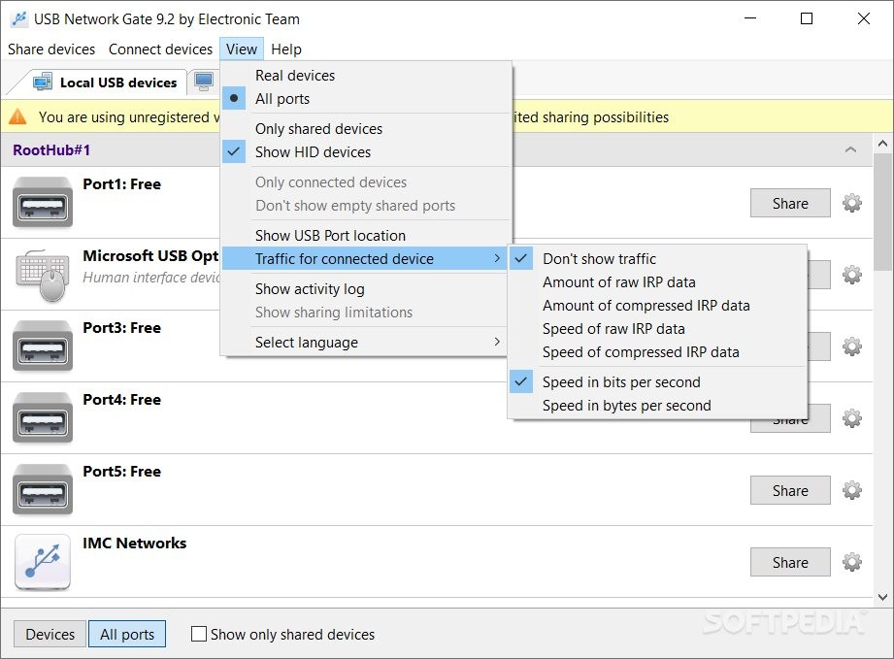Click Share button for Port5

point(790,490)
